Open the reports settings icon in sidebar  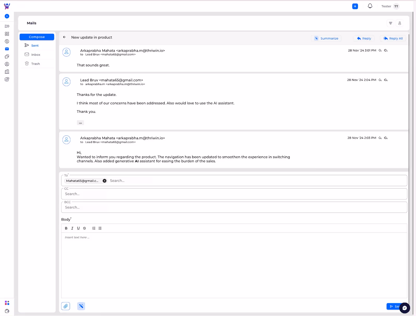7,79
